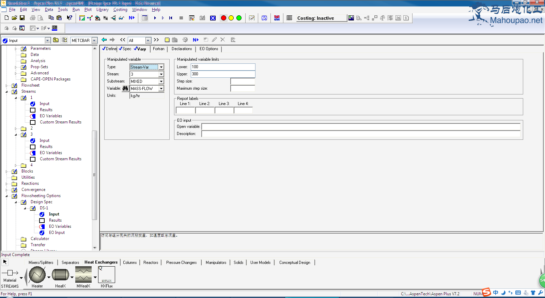Click the delete X icon in browser toolbar

tap(223, 40)
